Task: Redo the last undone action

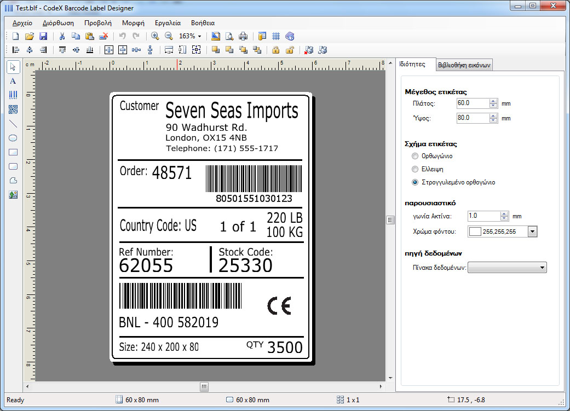Action: pos(136,36)
